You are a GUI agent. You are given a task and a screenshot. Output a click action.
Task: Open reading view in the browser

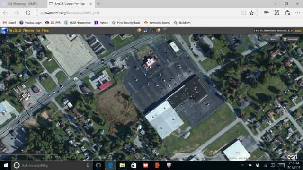(x=244, y=13)
